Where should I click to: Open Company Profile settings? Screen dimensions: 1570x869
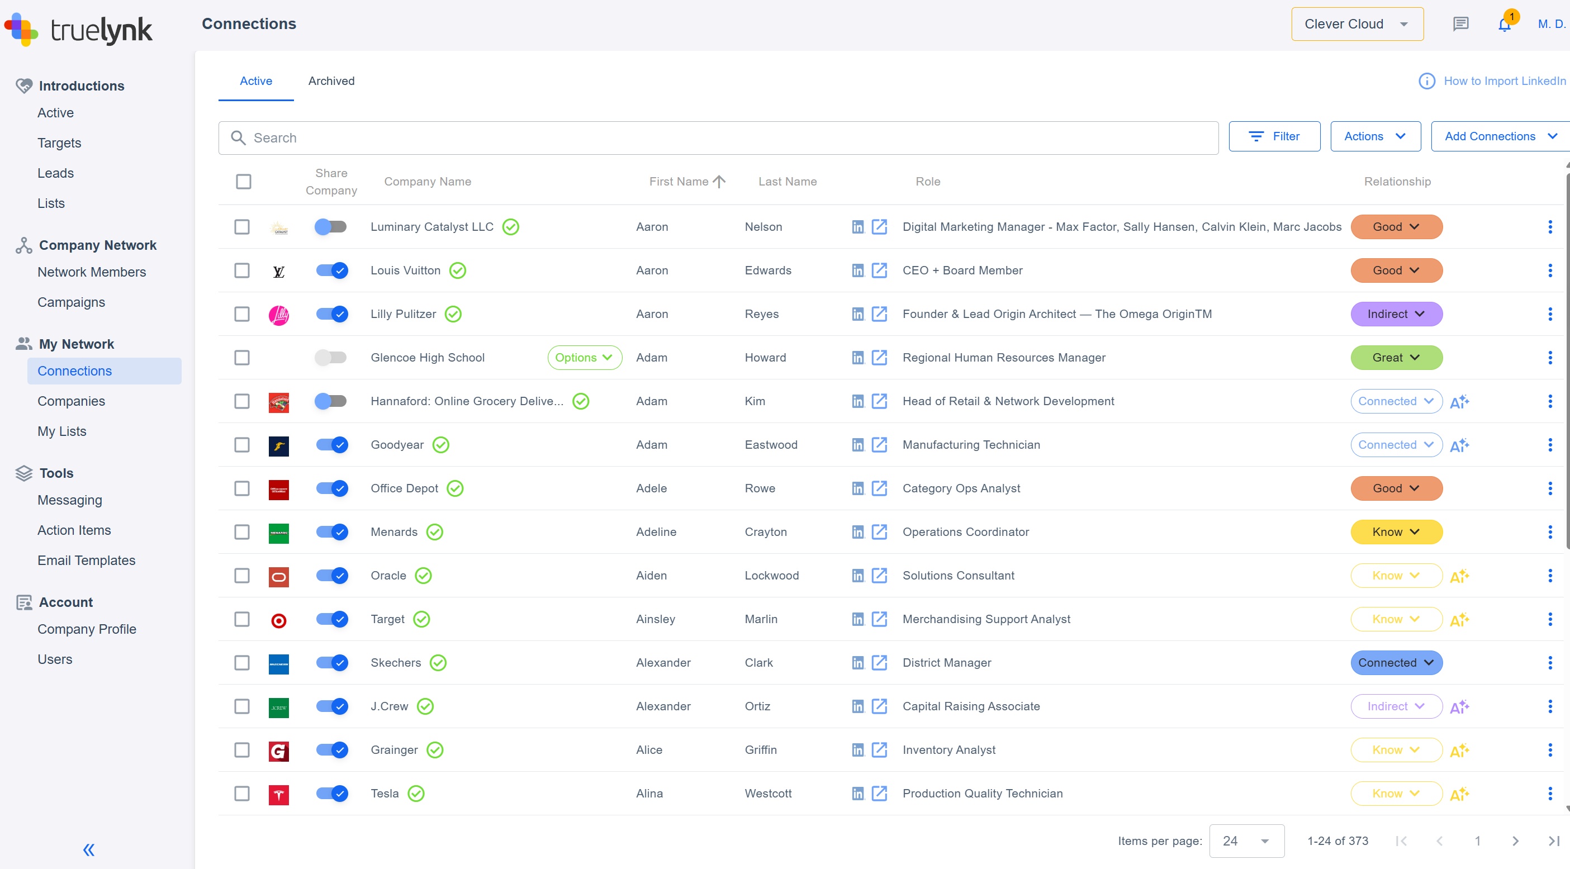coord(87,629)
